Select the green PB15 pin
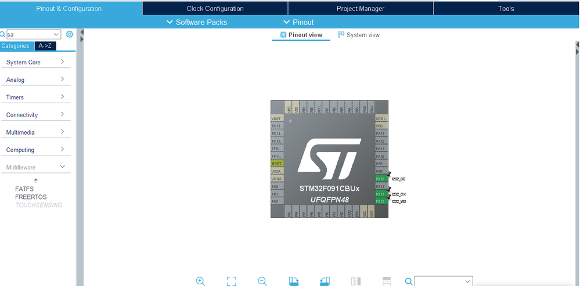The height and width of the screenshot is (286, 580). point(381,179)
